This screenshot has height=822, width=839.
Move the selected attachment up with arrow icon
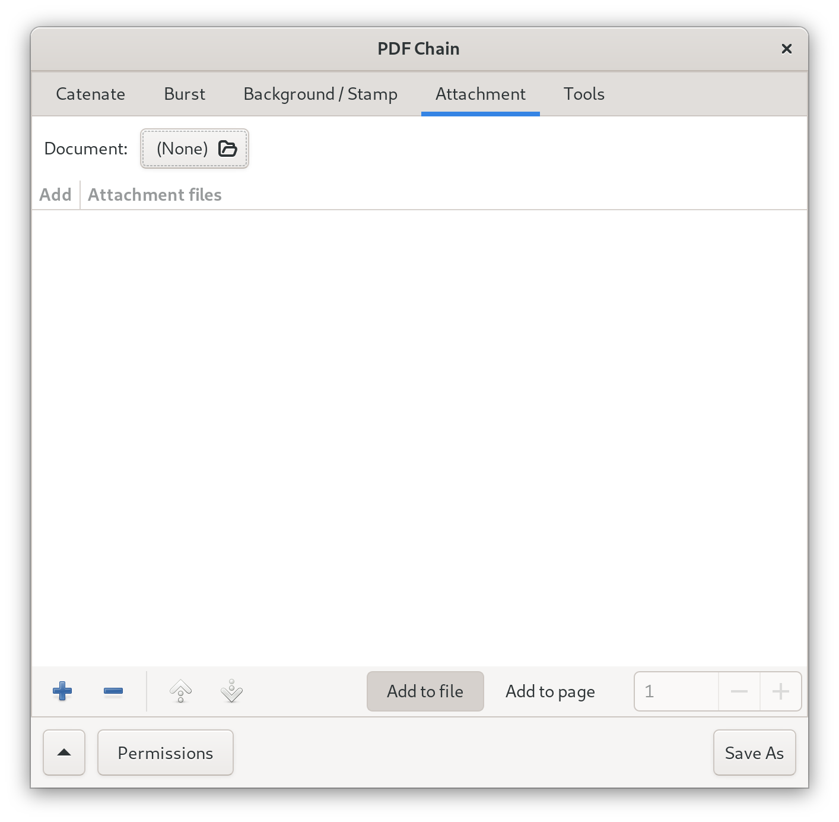pos(181,691)
